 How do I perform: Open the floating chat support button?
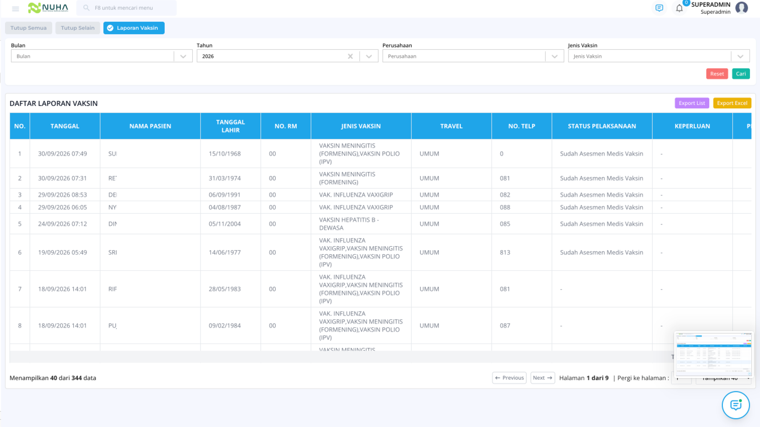[736, 405]
